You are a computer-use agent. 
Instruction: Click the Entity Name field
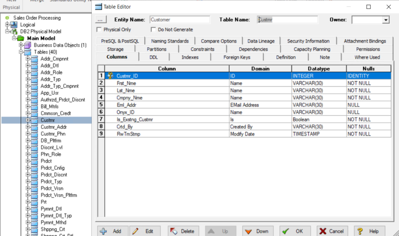pyautogui.click(x=180, y=20)
